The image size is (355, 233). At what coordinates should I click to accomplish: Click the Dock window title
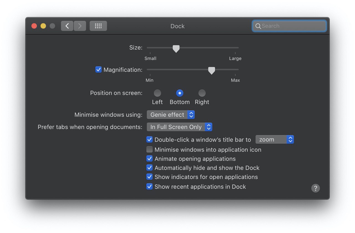pos(177,26)
